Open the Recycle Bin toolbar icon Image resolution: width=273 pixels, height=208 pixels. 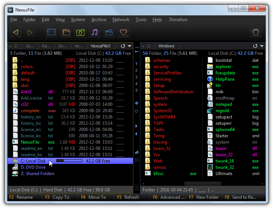[256, 32]
